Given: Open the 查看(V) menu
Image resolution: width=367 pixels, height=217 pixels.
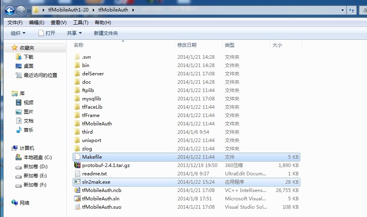Looking at the screenshot, I should (x=58, y=23).
